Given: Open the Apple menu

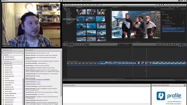Looking at the screenshot, I should click(65, 5).
